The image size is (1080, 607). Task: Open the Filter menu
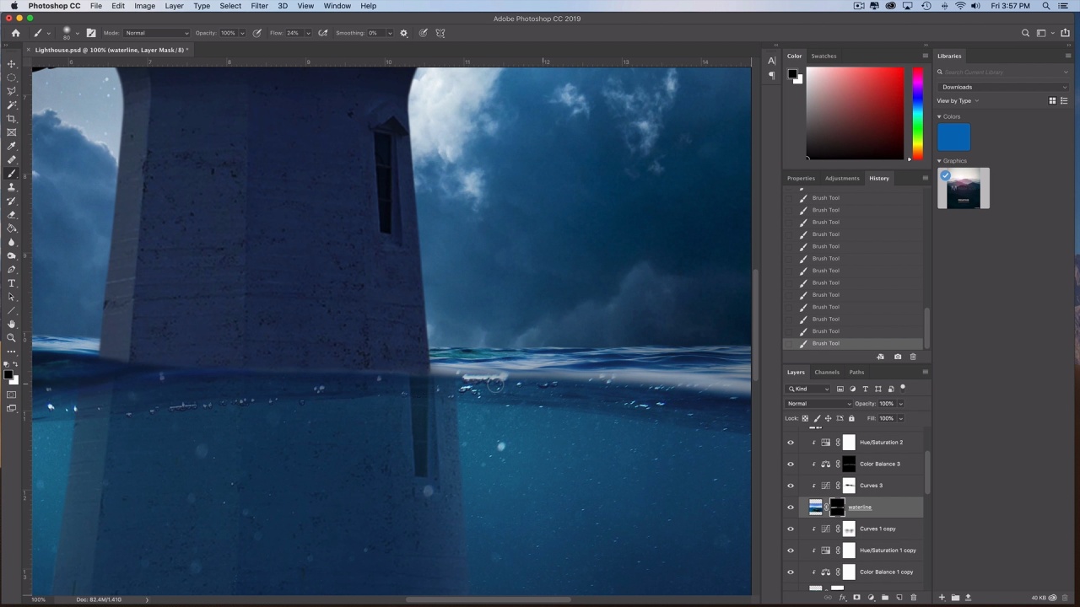(259, 6)
